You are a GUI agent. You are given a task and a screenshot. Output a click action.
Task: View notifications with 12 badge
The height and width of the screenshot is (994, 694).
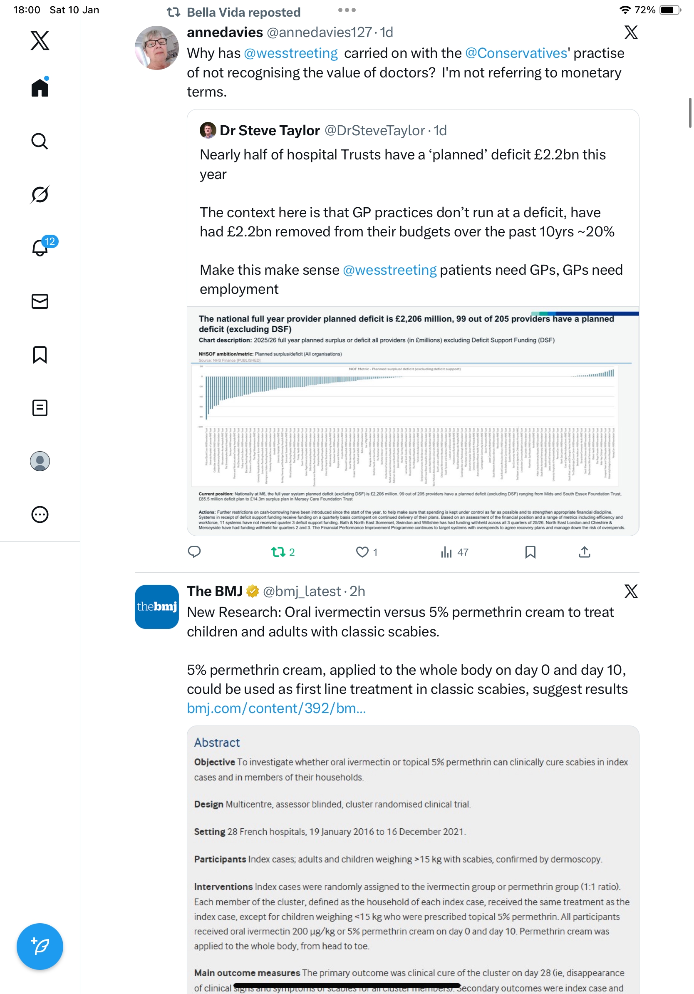[41, 247]
